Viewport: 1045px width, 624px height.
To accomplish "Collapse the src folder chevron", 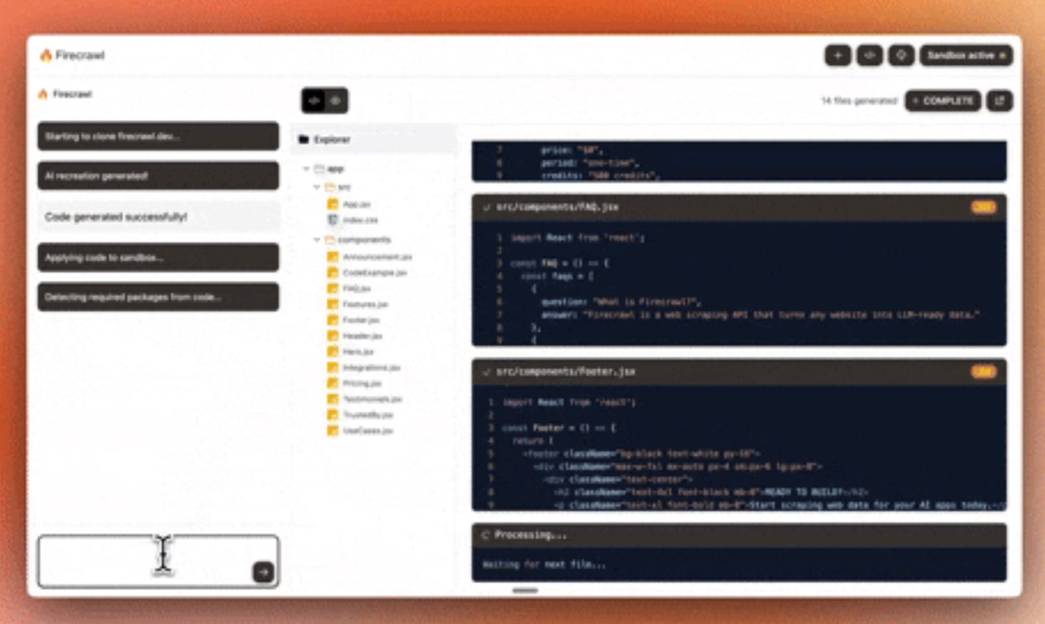I will tap(317, 187).
